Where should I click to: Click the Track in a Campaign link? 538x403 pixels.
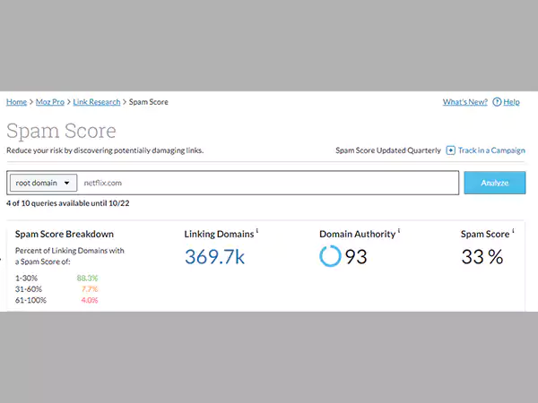[x=491, y=150]
